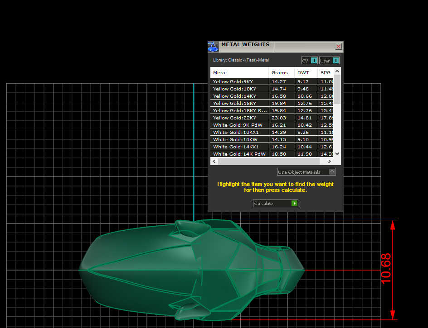Click the SPG column header
428x328 pixels.
[x=325, y=72]
